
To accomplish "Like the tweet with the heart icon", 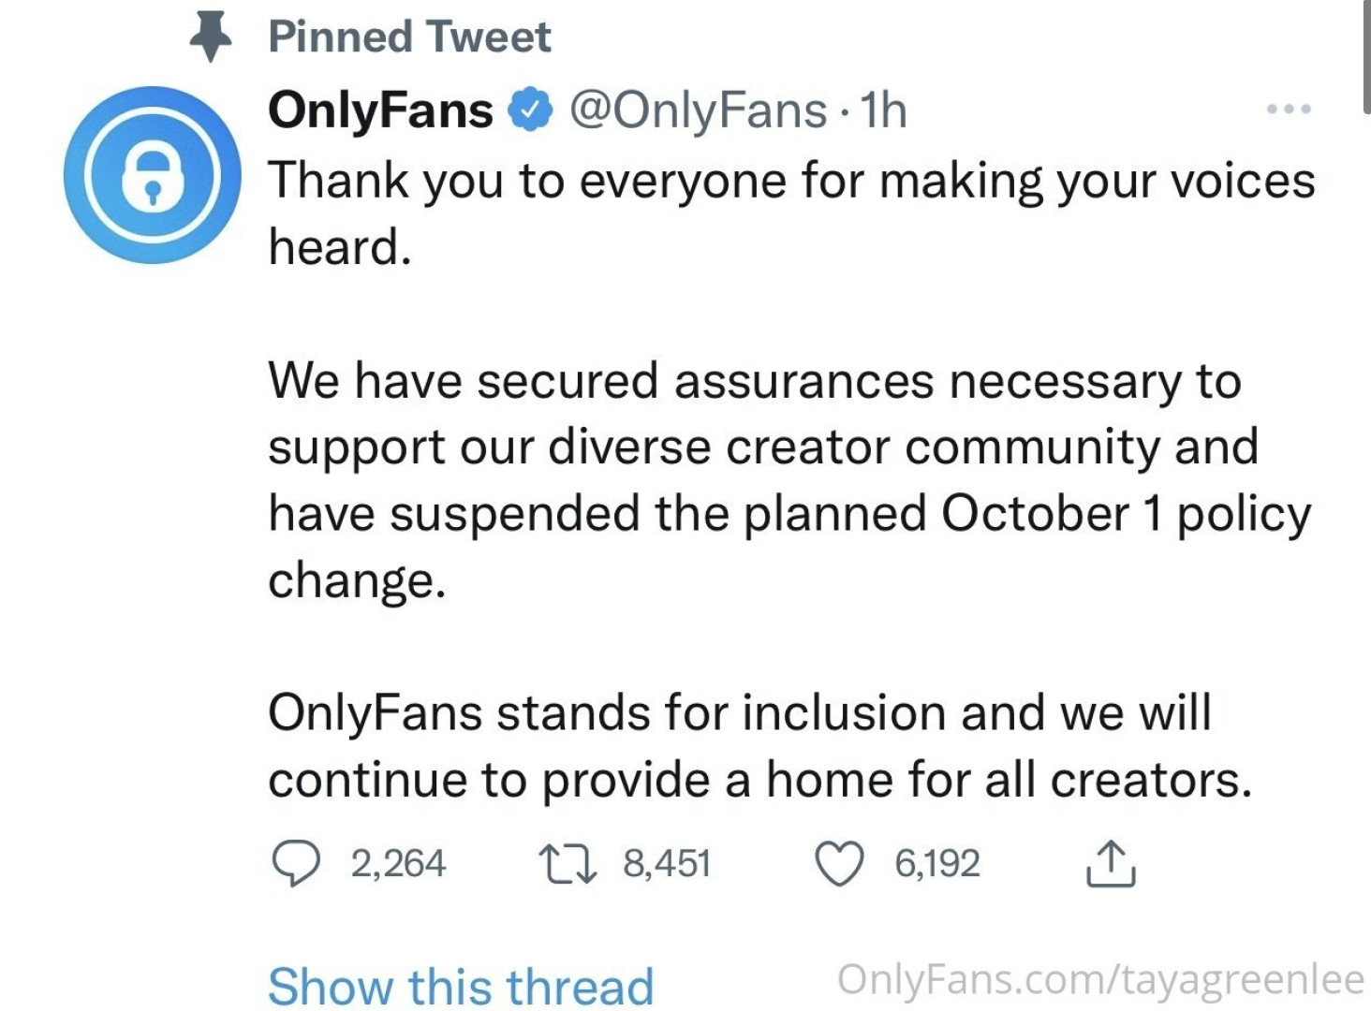I will [839, 863].
